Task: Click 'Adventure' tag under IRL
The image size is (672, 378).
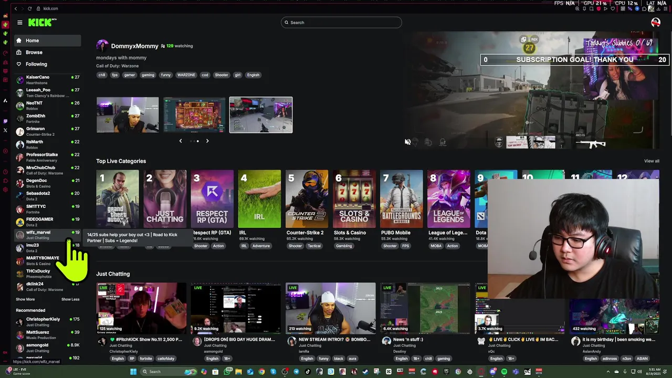Action: tap(261, 246)
